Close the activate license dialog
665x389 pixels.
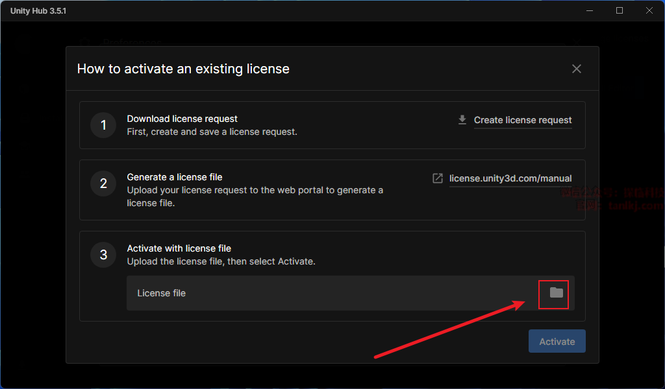coord(577,69)
